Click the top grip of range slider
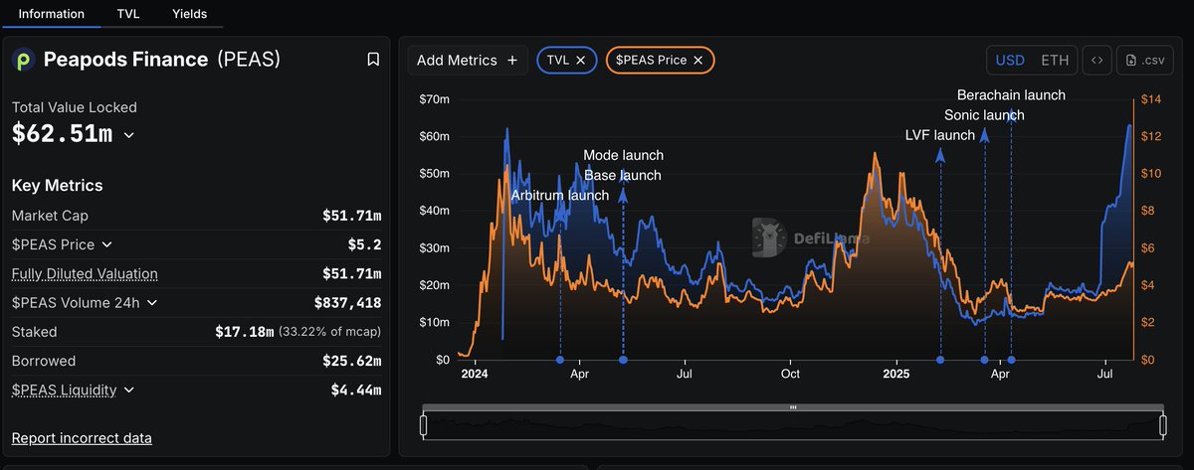Image resolution: width=1194 pixels, height=470 pixels. coord(793,407)
